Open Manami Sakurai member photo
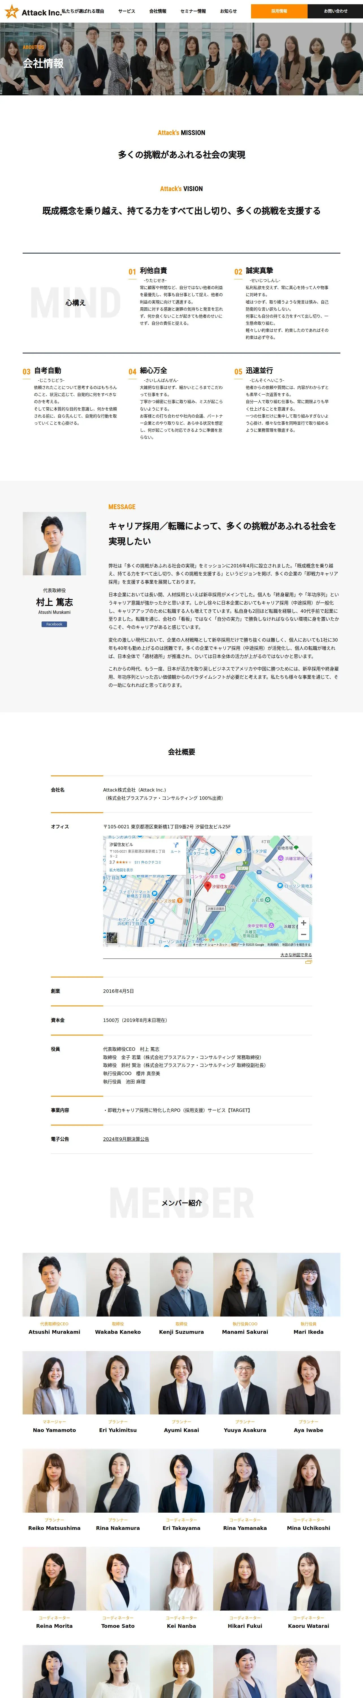Screen dimensions: 363x1698 tap(245, 1285)
